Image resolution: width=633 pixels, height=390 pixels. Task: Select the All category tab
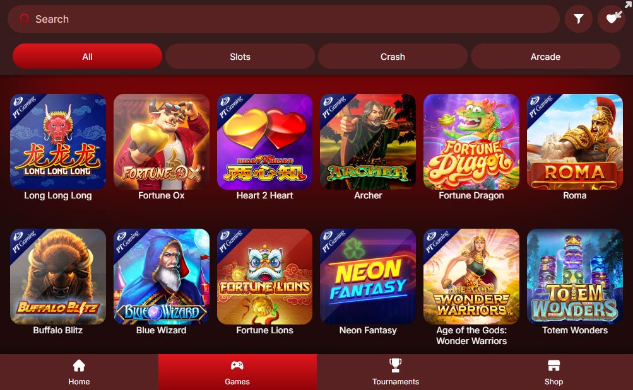(x=87, y=57)
